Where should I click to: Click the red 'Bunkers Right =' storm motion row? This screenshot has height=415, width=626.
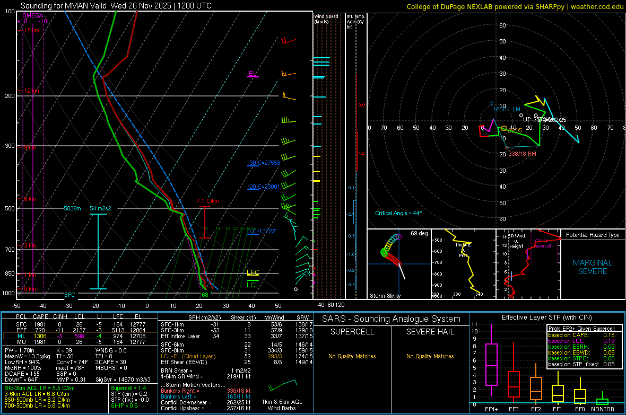pyautogui.click(x=206, y=391)
